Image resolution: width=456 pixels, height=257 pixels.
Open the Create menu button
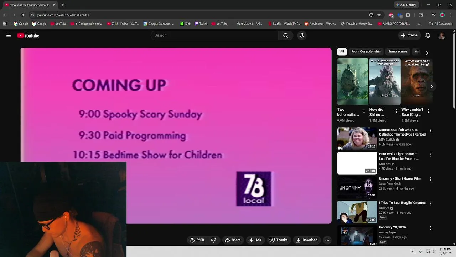[409, 35]
